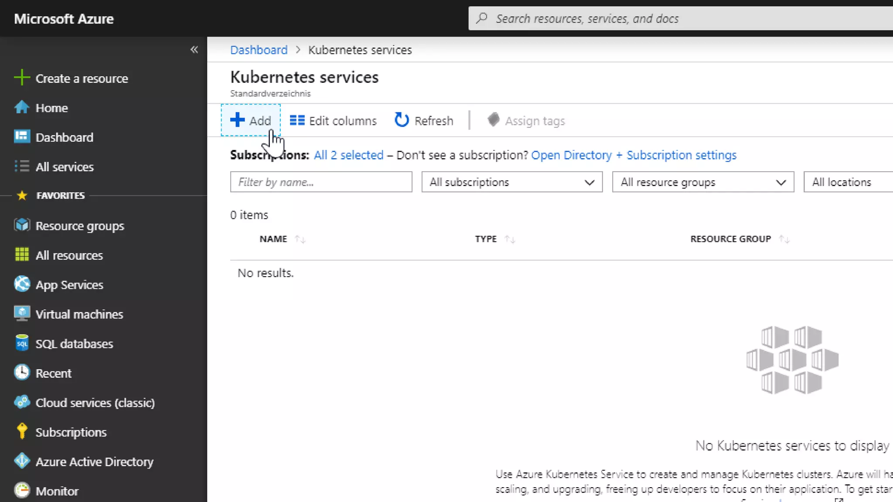Click the All resources grid icon
The width and height of the screenshot is (893, 502).
tap(21, 255)
